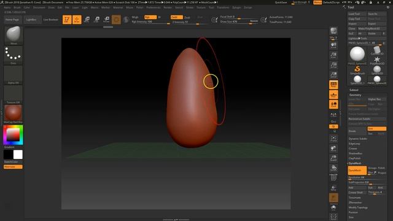
Task: Expand the ZRemesher section
Action: (355, 203)
